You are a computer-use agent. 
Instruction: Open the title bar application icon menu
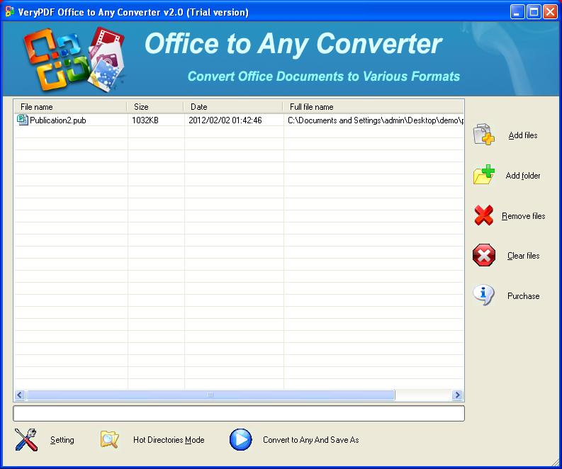pos(9,11)
